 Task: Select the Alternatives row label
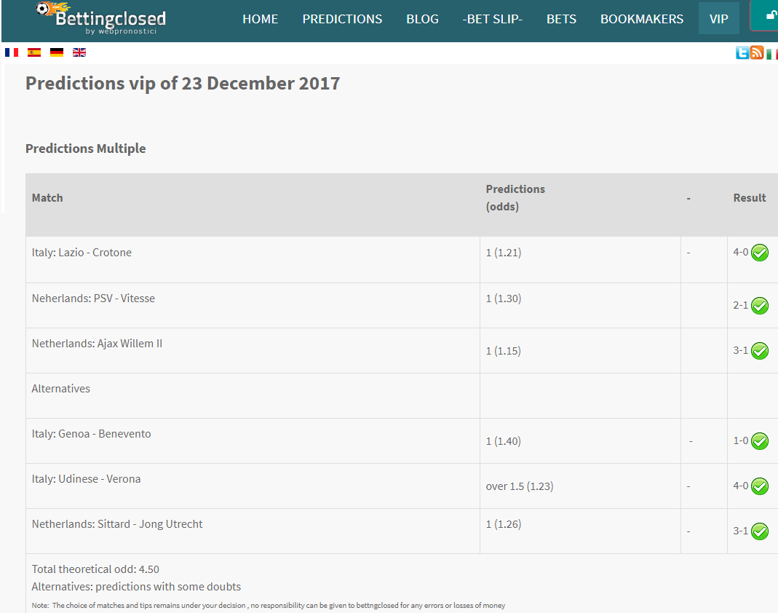60,388
